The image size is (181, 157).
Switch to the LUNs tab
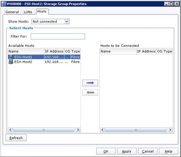28,12
